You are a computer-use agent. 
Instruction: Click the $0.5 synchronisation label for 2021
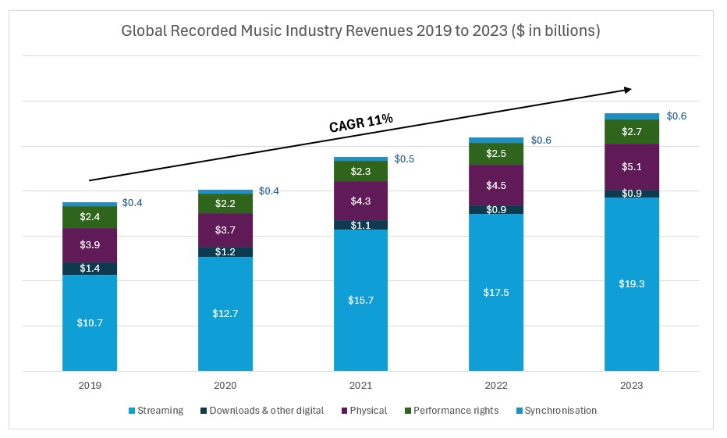coord(405,159)
